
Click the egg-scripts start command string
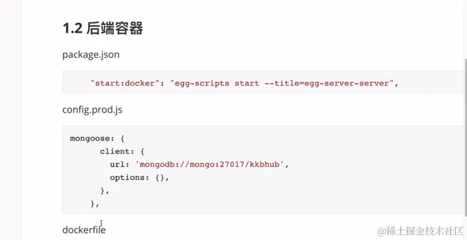[x=215, y=83]
